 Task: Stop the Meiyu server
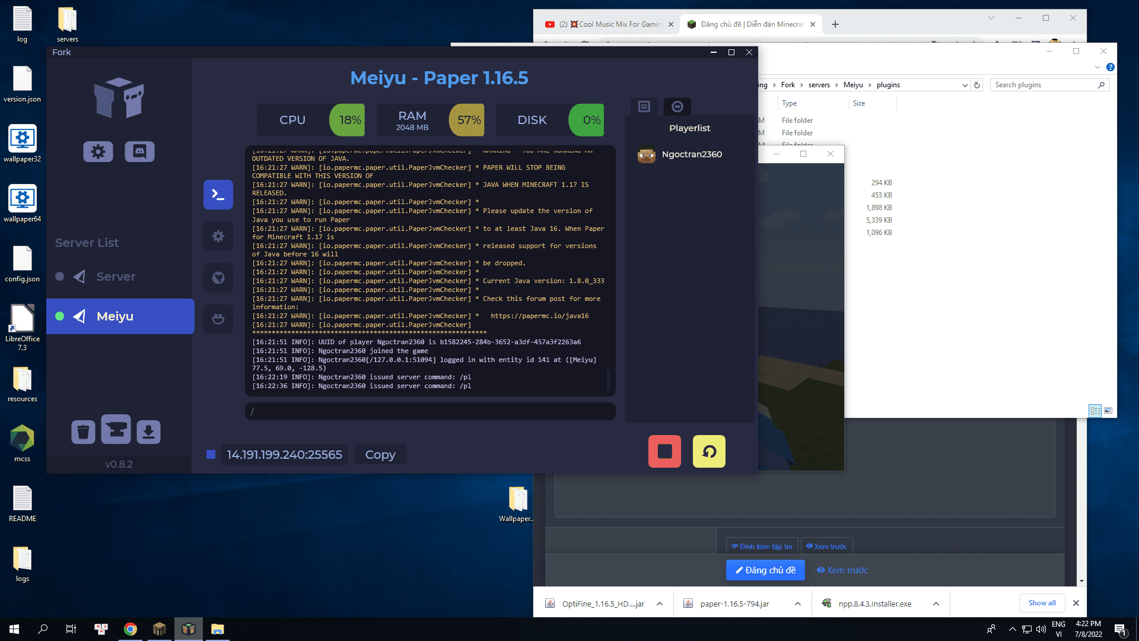tap(664, 452)
